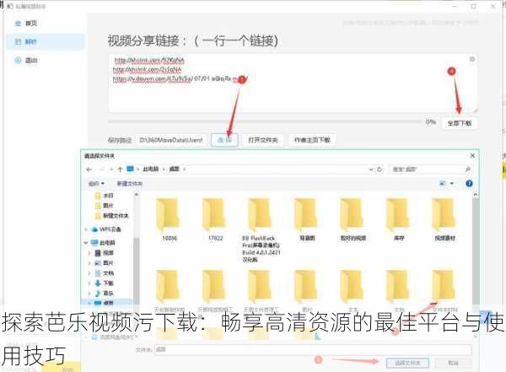Screen dimensions: 506x372
Task: Select the 视频素材 folder
Action: [x=445, y=219]
